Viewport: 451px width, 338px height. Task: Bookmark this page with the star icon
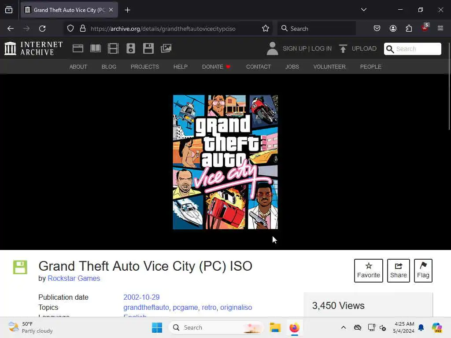pyautogui.click(x=266, y=29)
